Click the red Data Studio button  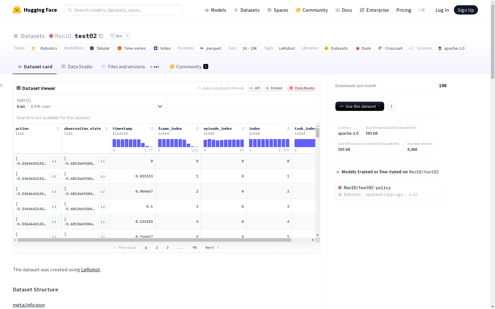click(x=302, y=88)
